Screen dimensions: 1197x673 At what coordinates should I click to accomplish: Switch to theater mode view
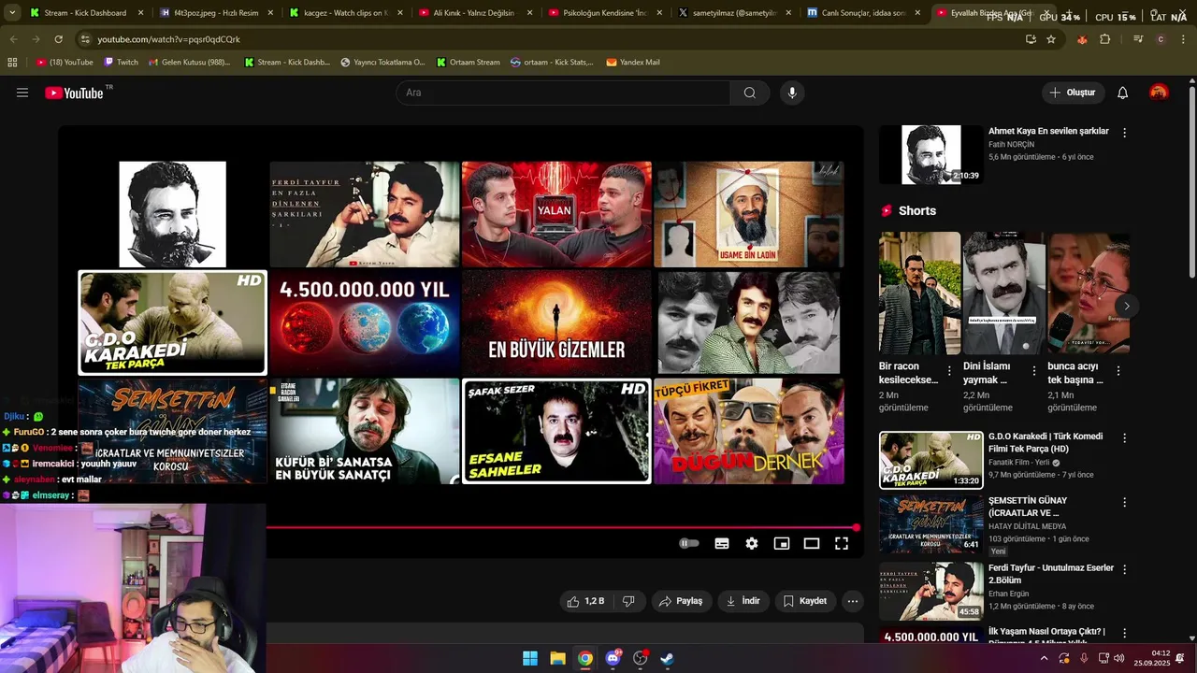click(x=812, y=543)
